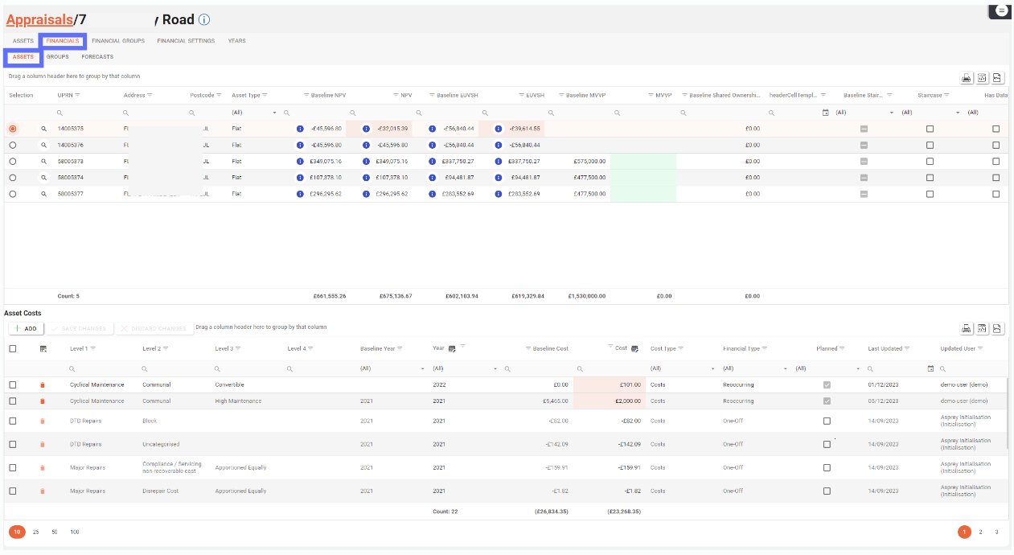Switch to the Financial Groups tab
Viewport: 1014px width, 555px height.
click(x=118, y=41)
